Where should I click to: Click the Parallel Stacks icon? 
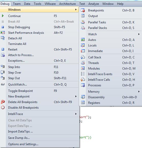(x=83, y=28)
